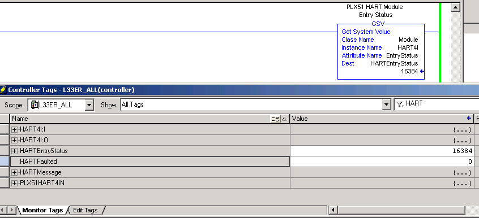The image size is (479, 218).
Task: Click the tab scroll right arrow
Action: pos(12,210)
